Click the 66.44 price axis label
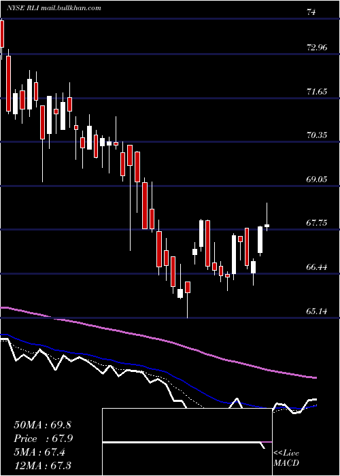 click(318, 267)
